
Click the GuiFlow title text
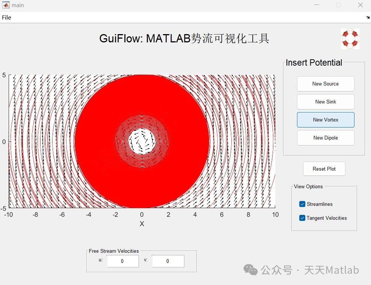click(184, 38)
